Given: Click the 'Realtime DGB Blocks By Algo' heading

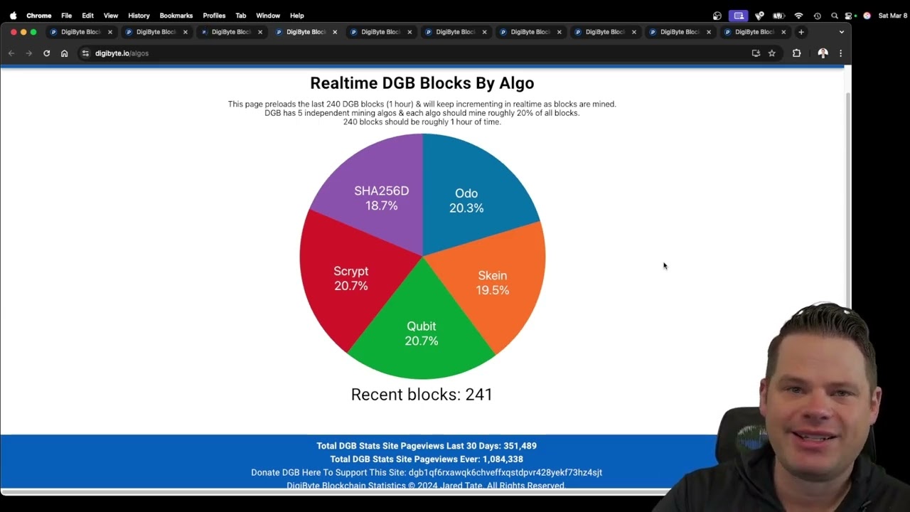Looking at the screenshot, I should (x=422, y=83).
